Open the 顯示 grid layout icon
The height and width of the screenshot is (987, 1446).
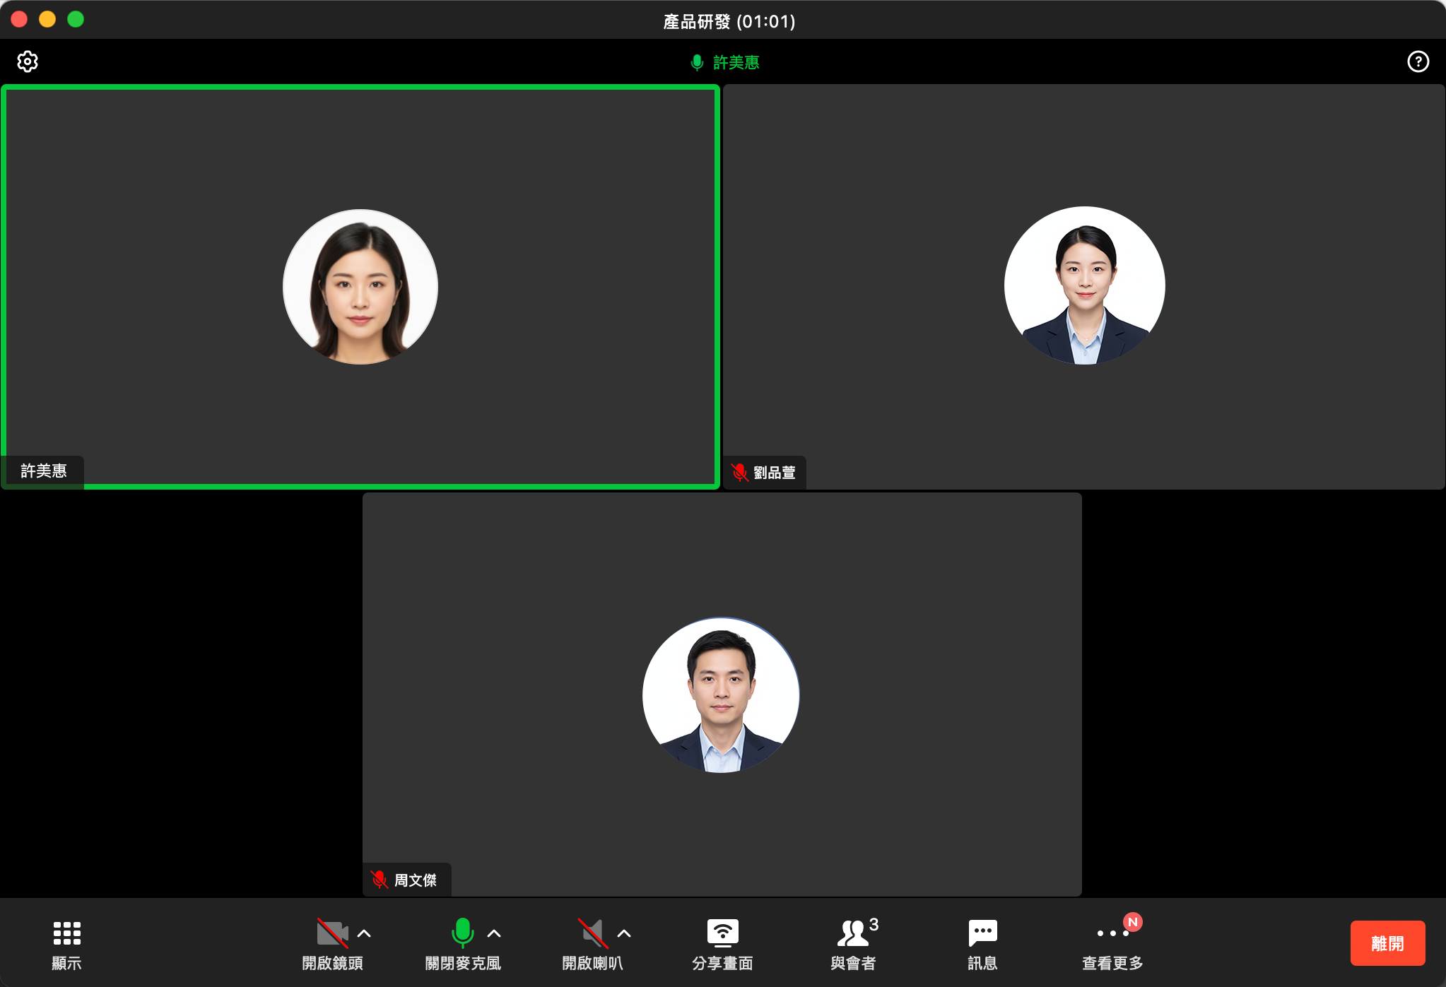[66, 933]
